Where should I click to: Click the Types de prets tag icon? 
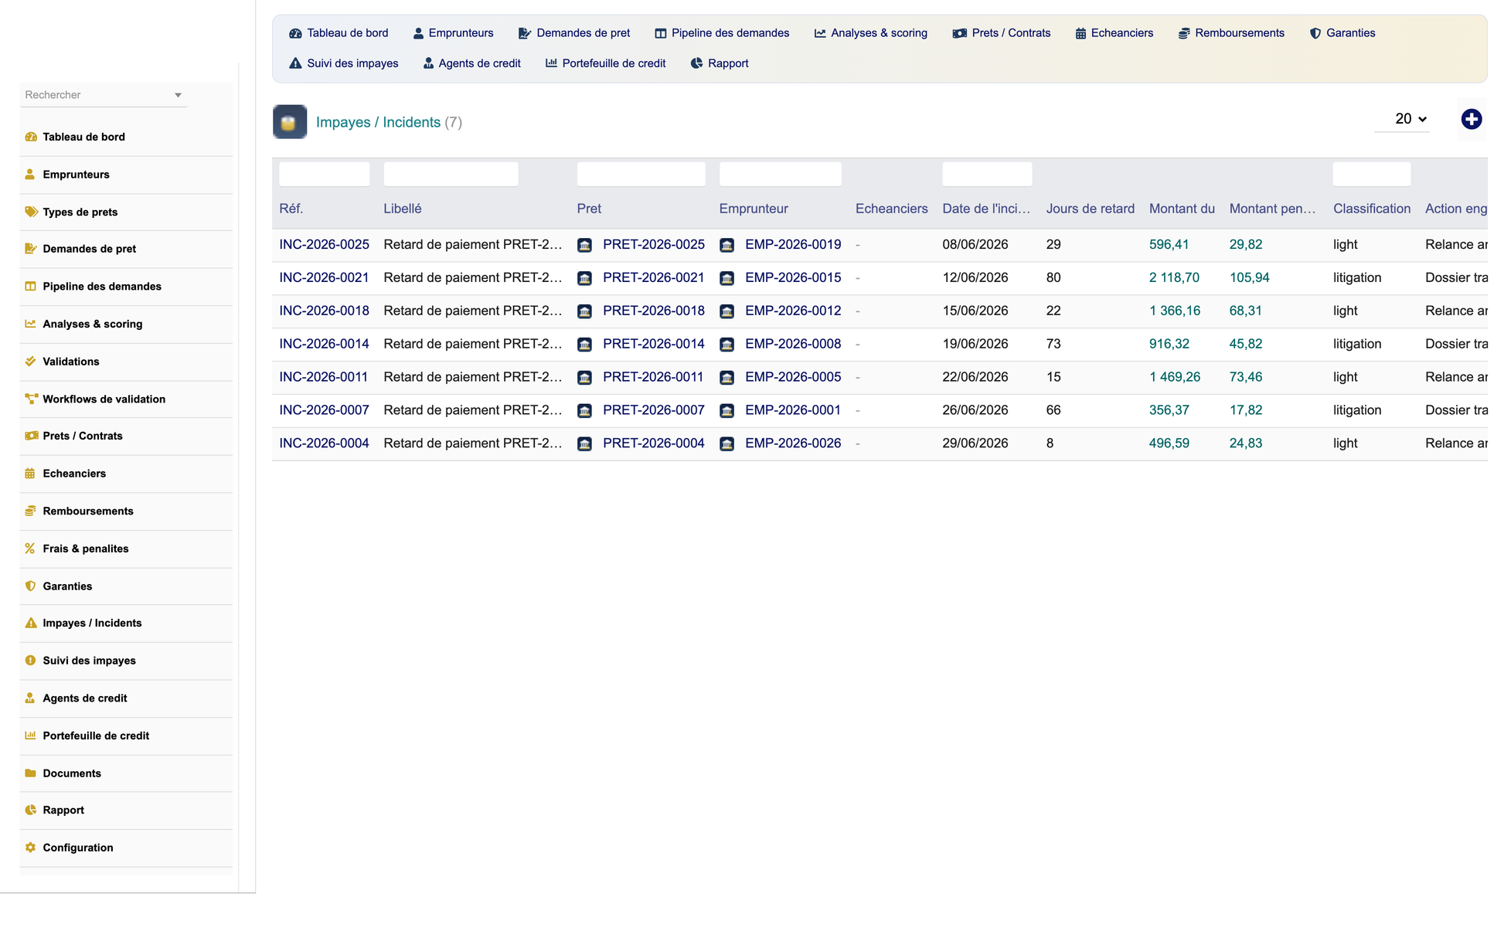point(31,212)
